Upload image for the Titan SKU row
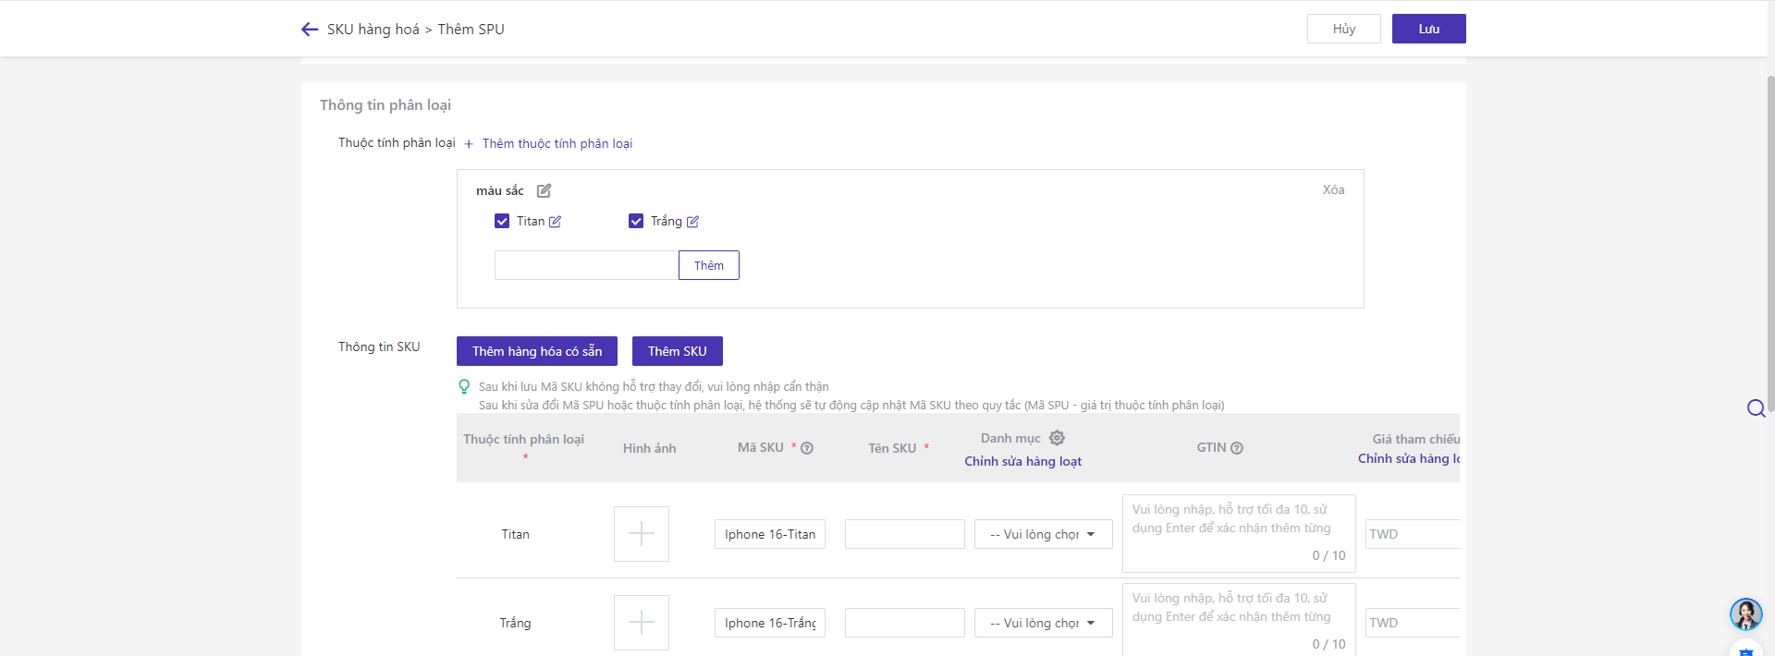This screenshot has width=1775, height=656. [641, 534]
